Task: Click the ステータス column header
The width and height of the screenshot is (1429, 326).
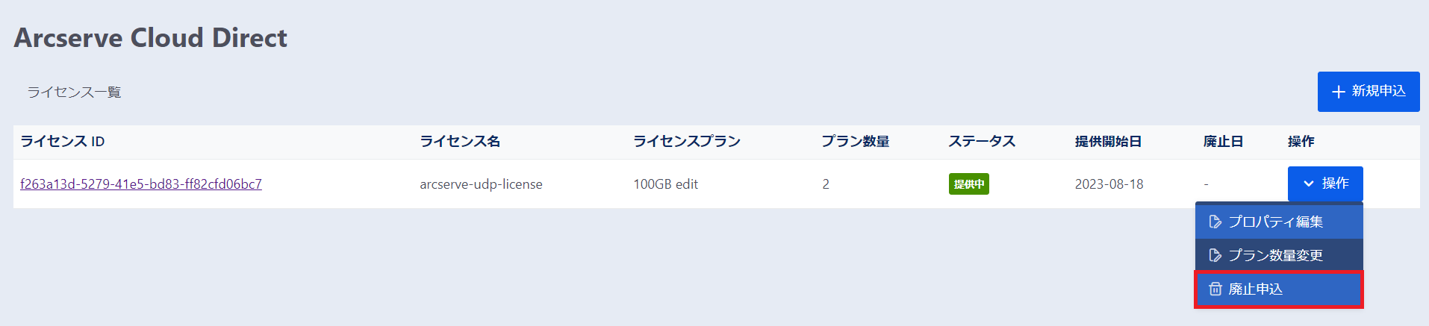Action: pyautogui.click(x=982, y=142)
